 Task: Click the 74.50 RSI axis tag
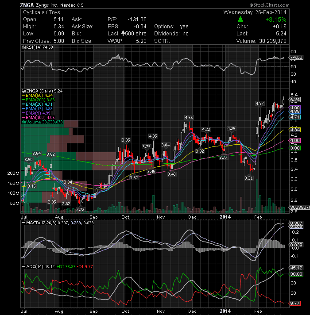pyautogui.click(x=296, y=58)
